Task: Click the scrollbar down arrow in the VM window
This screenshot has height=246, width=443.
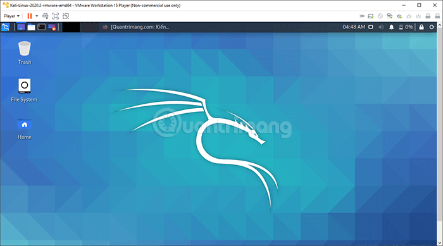Action: pyautogui.click(x=440, y=243)
